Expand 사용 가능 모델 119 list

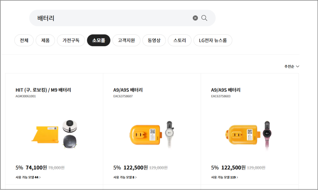coord(225,178)
